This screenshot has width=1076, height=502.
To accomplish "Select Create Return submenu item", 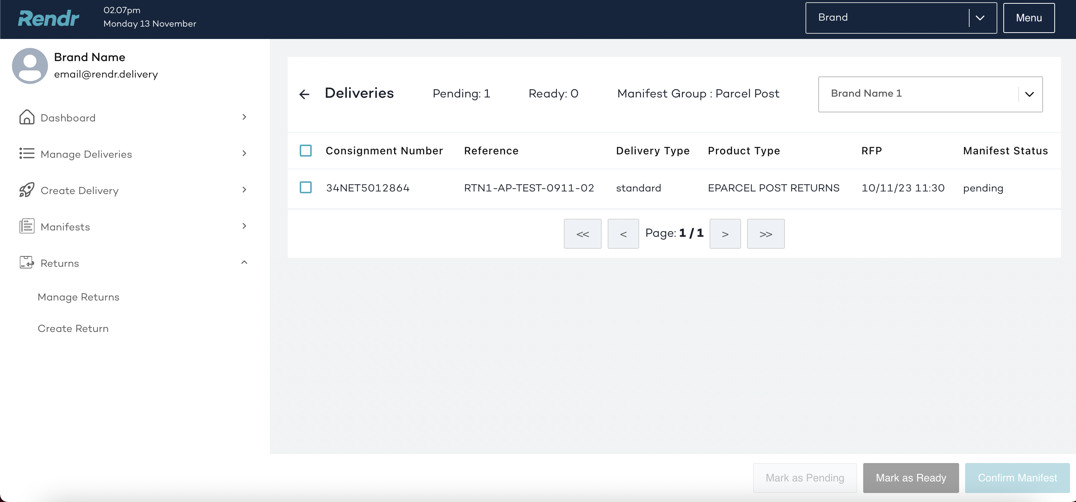I will [x=73, y=329].
